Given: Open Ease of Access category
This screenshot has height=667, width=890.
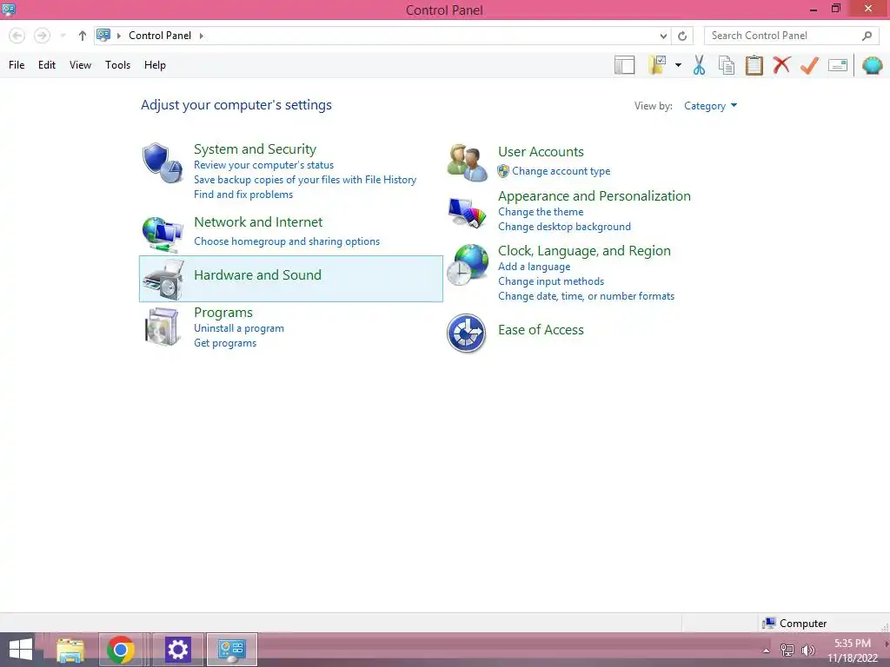Looking at the screenshot, I should 541,330.
